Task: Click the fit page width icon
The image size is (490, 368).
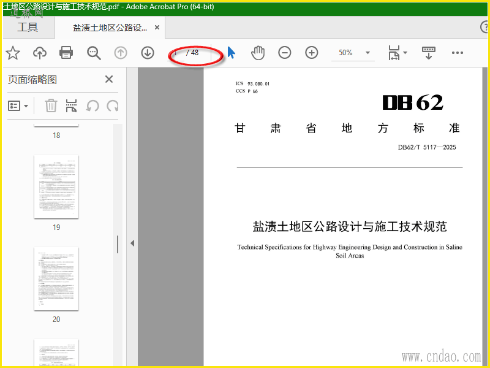Action: (x=394, y=53)
